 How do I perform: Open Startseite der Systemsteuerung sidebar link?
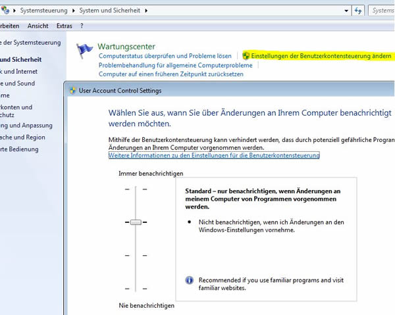coord(30,43)
